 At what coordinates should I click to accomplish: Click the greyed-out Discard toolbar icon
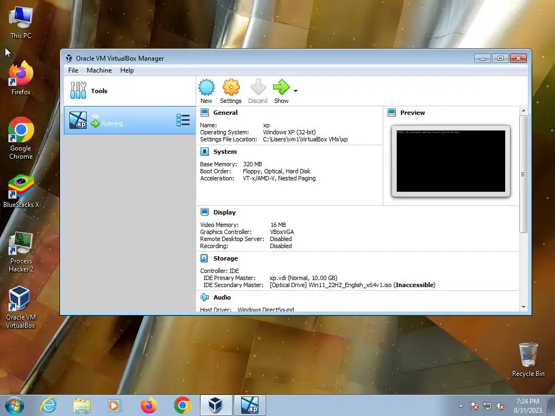(x=258, y=87)
